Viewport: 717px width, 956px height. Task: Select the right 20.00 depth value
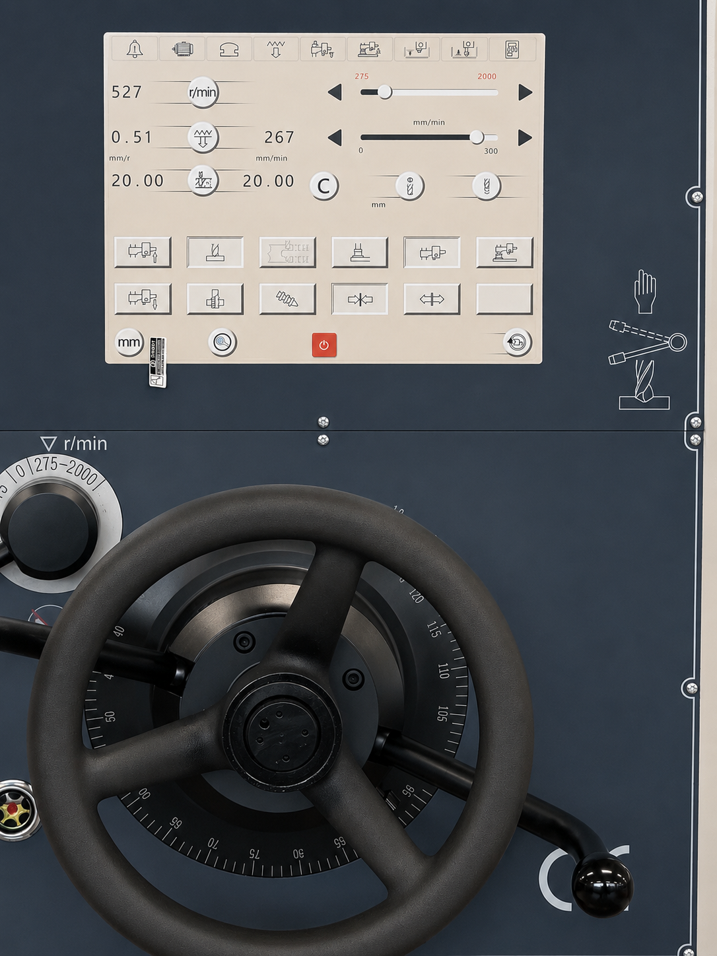click(268, 180)
